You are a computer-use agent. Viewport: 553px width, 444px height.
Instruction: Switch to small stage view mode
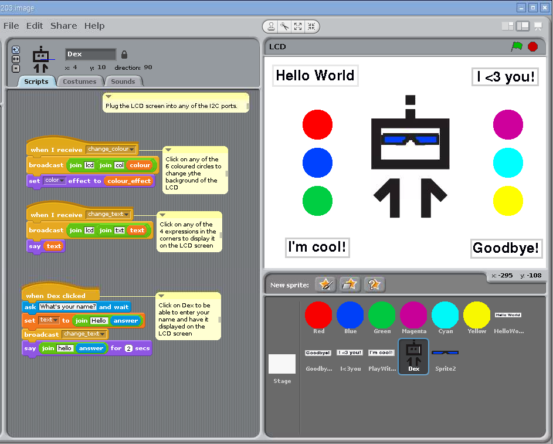tap(507, 26)
